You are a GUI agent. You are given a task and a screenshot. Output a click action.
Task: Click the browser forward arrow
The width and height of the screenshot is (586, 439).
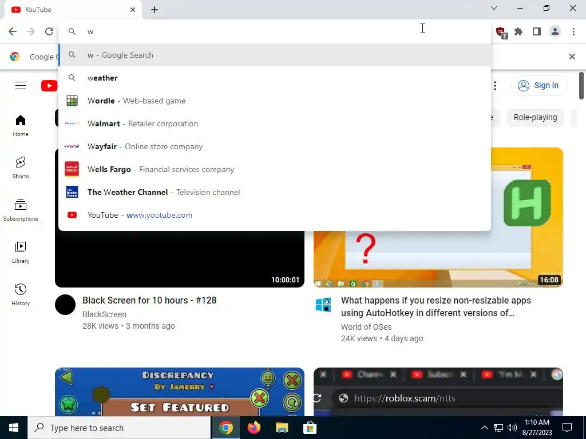click(x=31, y=31)
